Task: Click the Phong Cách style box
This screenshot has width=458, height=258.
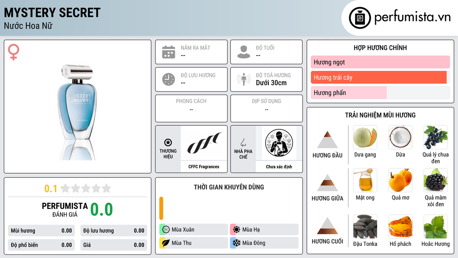Action: [x=191, y=108]
